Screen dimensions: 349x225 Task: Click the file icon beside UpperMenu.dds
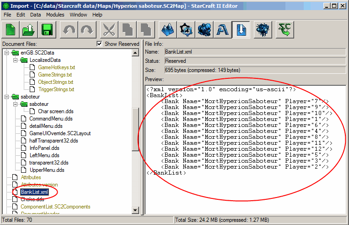(24, 170)
